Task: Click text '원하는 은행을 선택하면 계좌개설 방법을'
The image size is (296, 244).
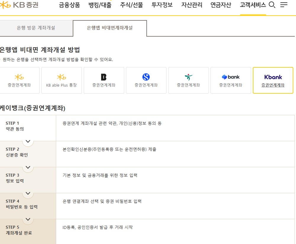Action: tap(41, 60)
